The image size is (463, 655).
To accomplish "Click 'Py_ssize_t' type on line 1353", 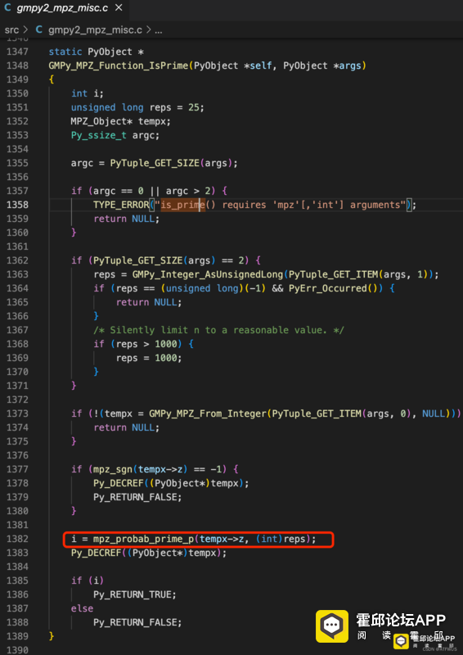I will [98, 135].
